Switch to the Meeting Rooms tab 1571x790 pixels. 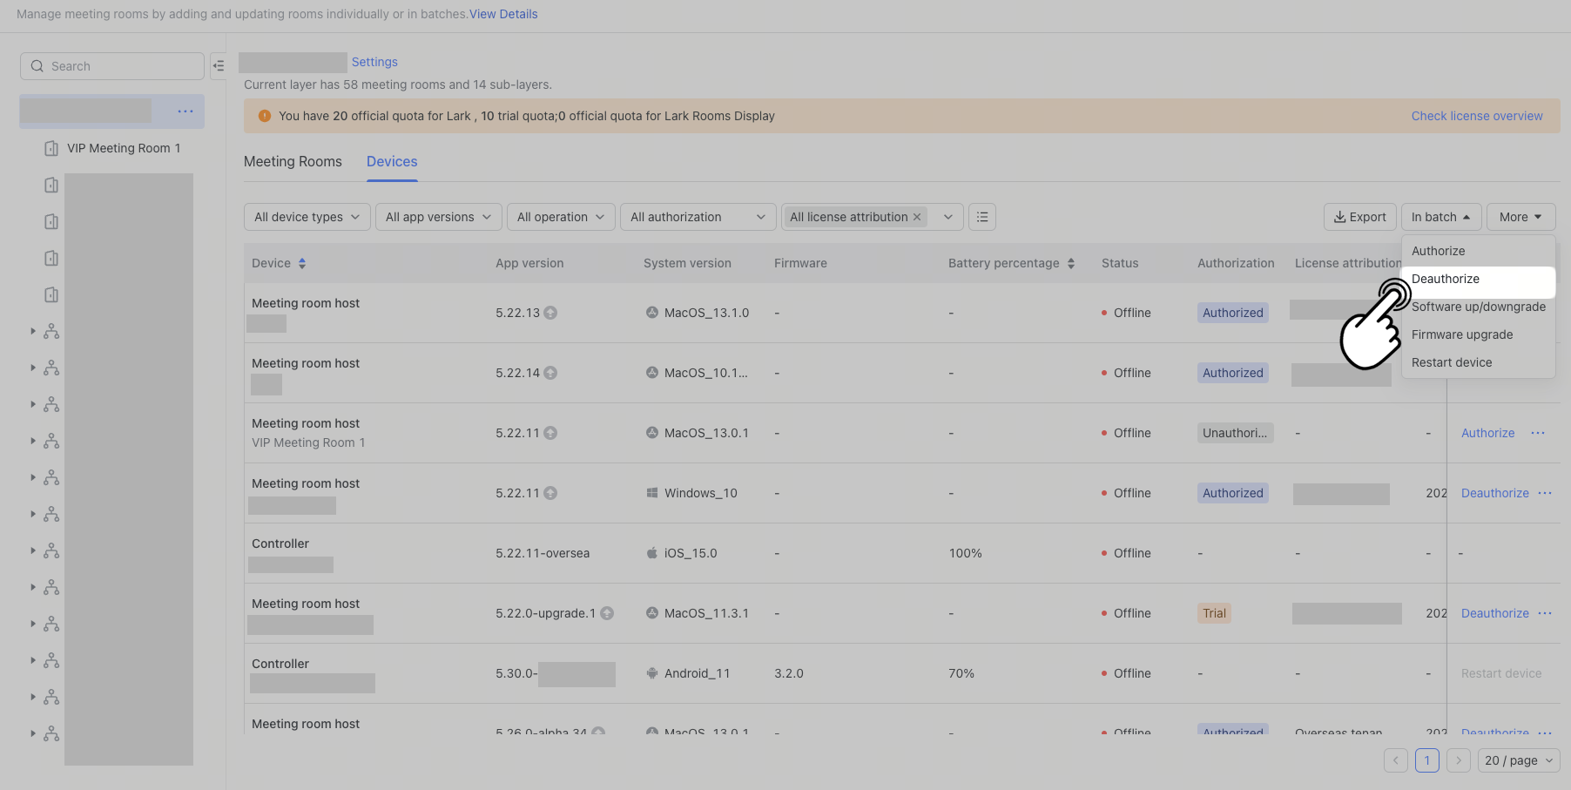click(293, 161)
